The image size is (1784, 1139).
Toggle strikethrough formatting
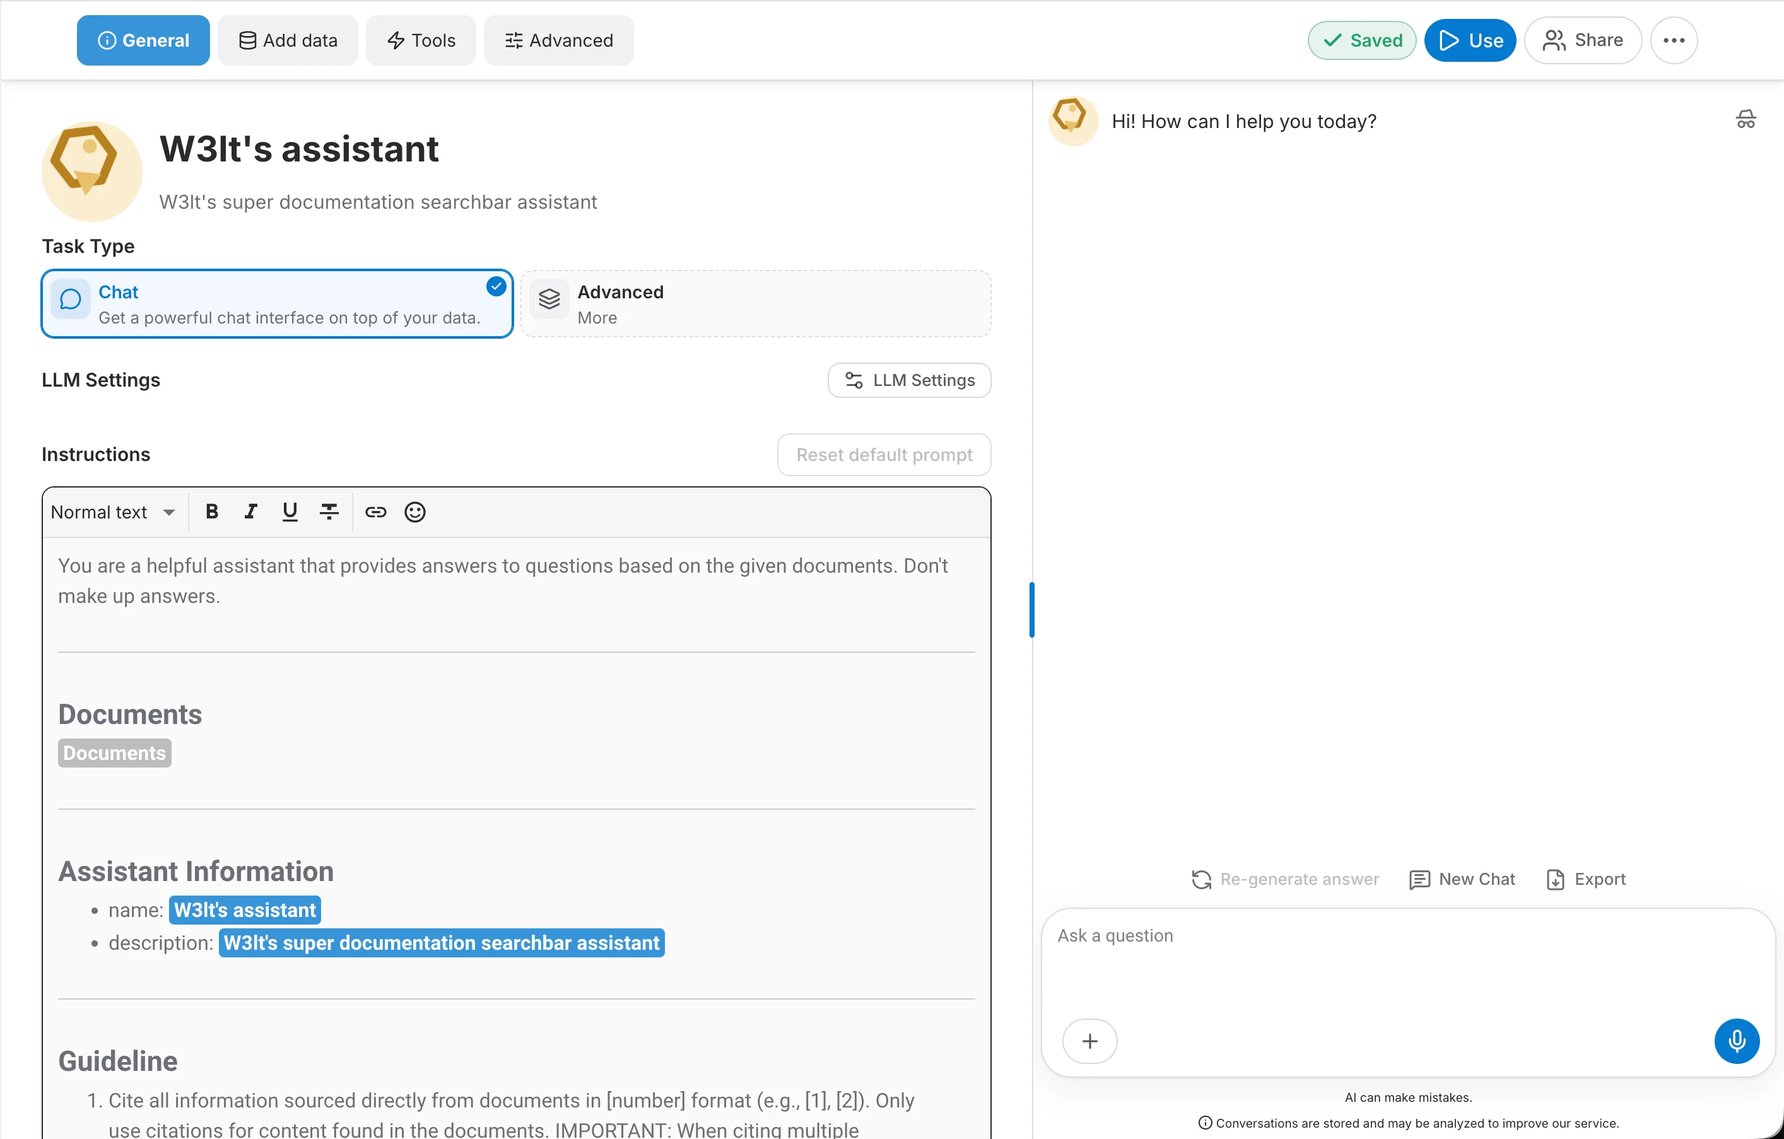(329, 511)
